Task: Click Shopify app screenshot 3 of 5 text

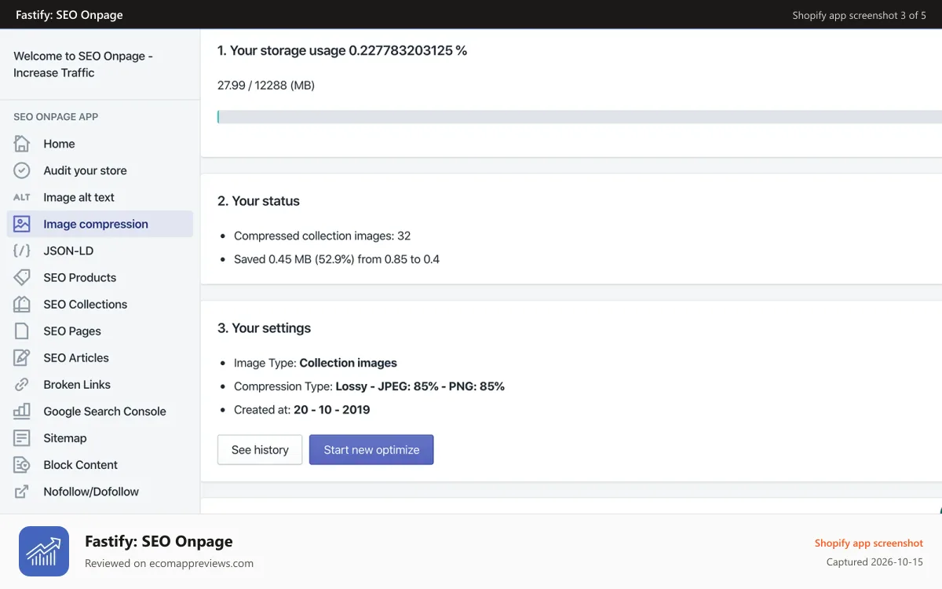Action: pos(859,15)
